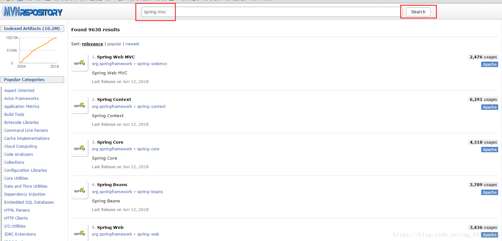Viewport: 502px width, 241px height.
Task: Open the I/O Utilities category
Action: tap(15, 226)
